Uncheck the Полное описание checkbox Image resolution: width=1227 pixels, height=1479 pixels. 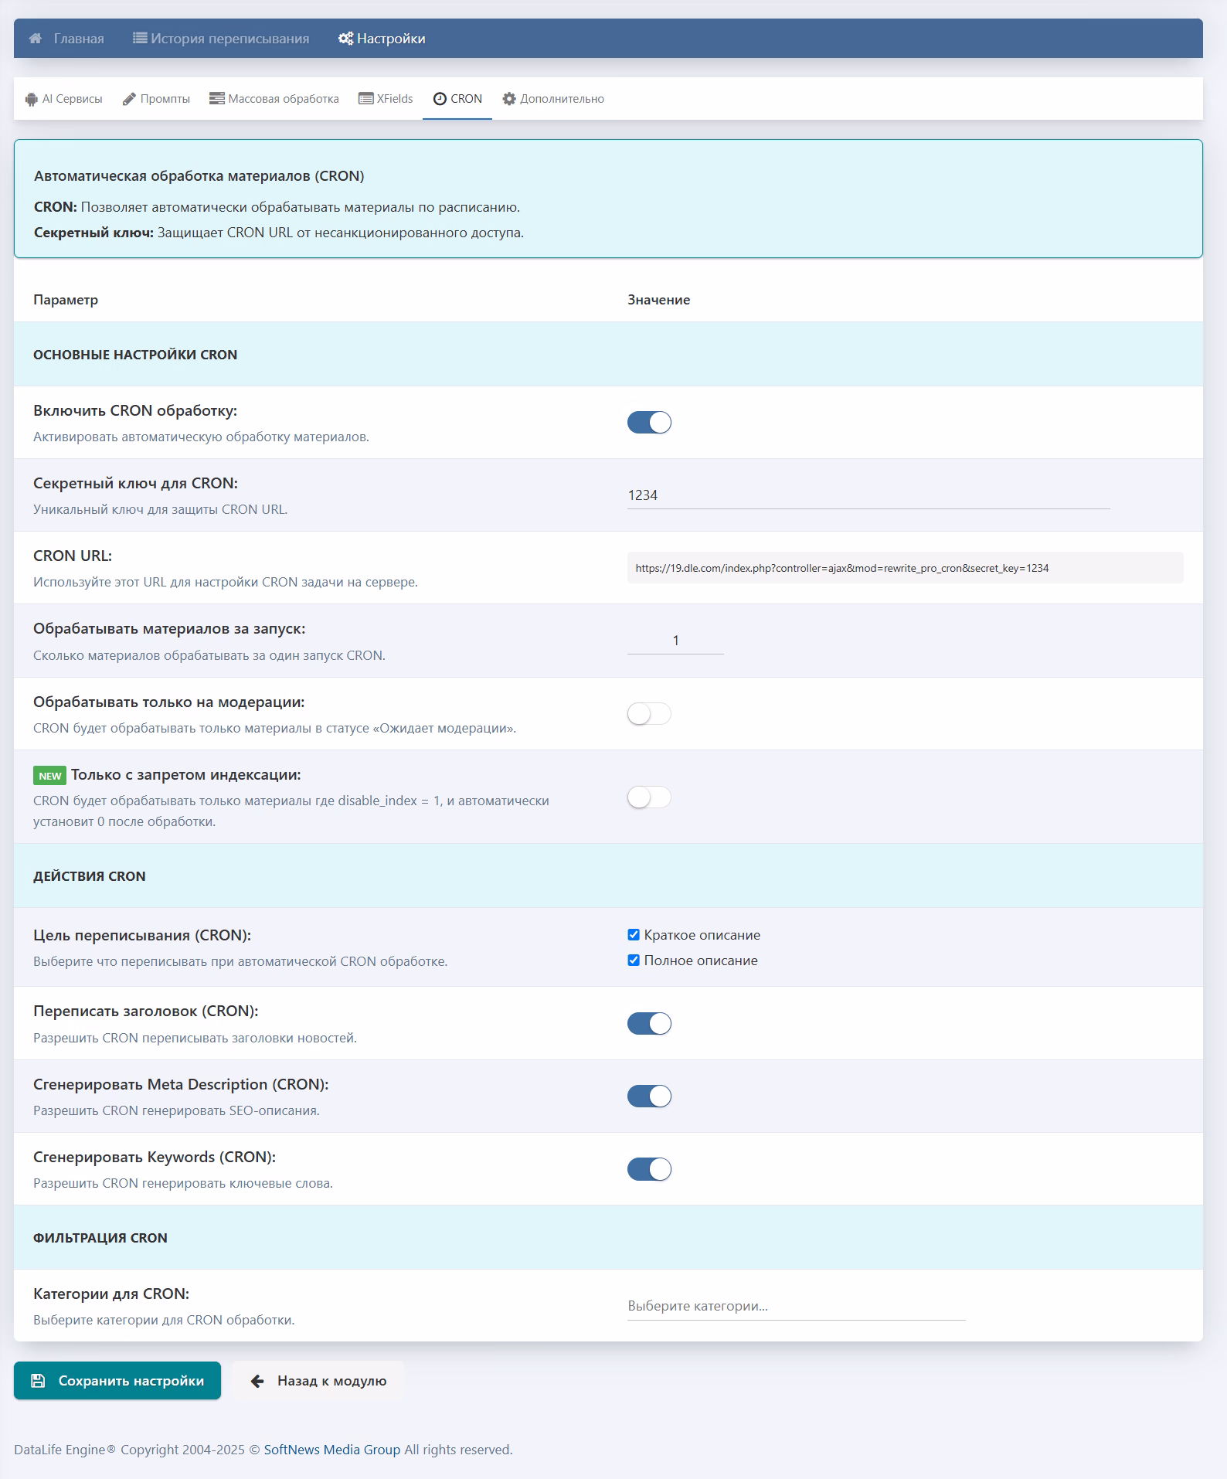click(634, 960)
